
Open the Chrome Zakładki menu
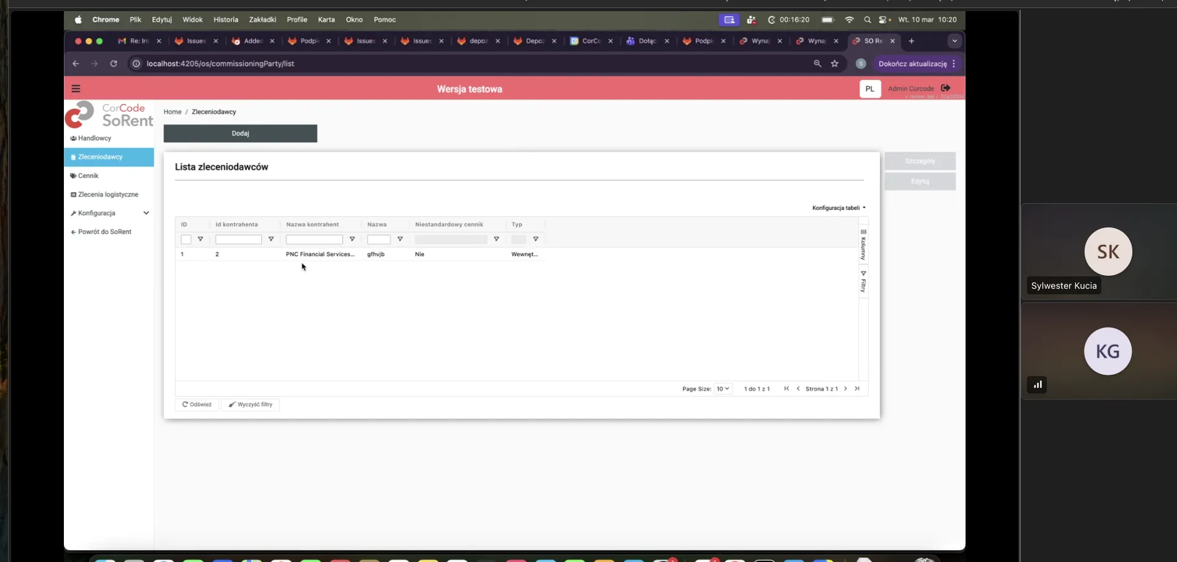(262, 19)
